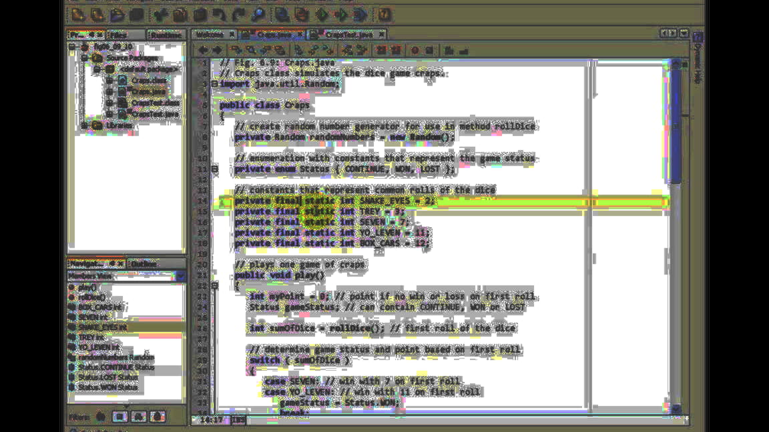Click the editor tab scroll-left button
The height and width of the screenshot is (432, 769).
[x=664, y=33]
